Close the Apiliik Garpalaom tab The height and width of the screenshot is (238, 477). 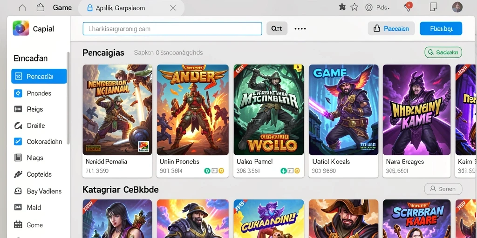pyautogui.click(x=173, y=8)
